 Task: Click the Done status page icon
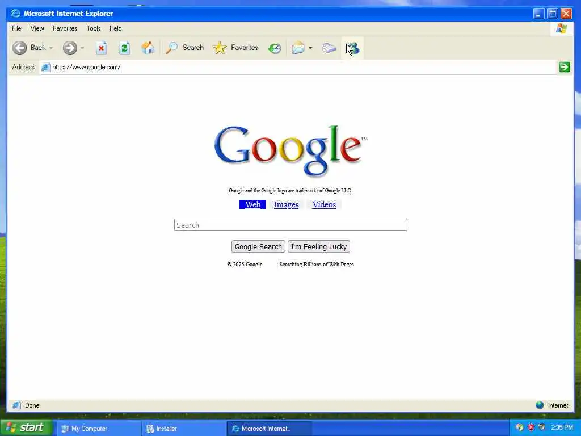16,405
